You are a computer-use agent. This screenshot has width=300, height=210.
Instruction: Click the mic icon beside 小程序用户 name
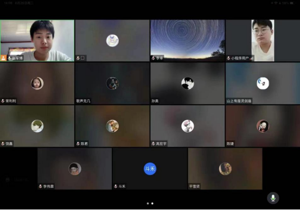pos(228,58)
